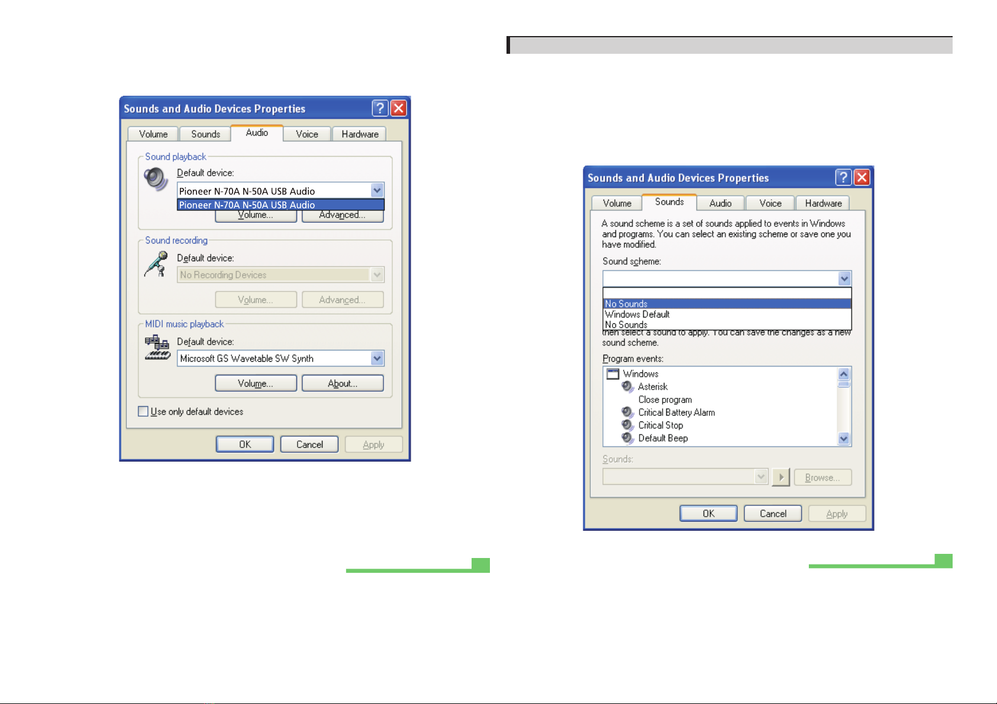The height and width of the screenshot is (704, 997).
Task: Open the Sound playback default device dropdown arrow
Action: pyautogui.click(x=377, y=190)
